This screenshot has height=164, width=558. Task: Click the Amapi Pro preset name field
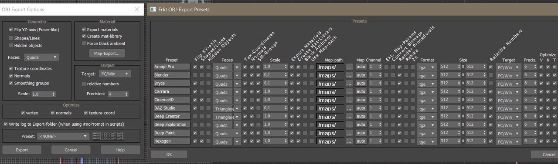(x=172, y=67)
